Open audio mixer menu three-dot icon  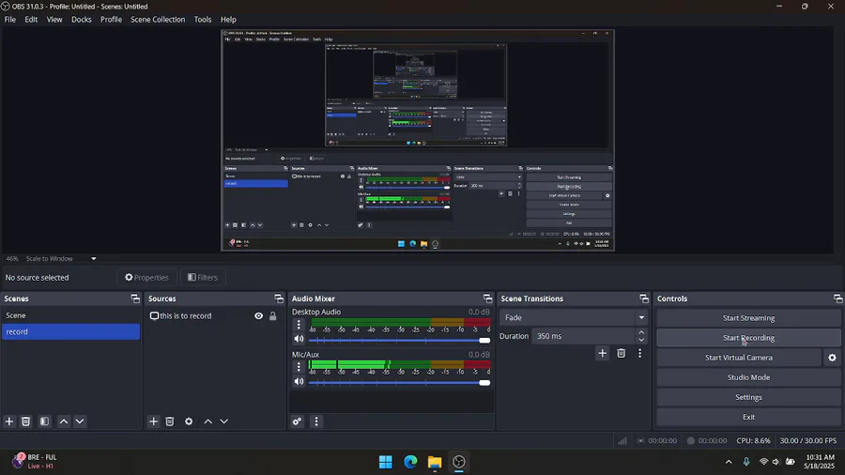click(x=316, y=421)
